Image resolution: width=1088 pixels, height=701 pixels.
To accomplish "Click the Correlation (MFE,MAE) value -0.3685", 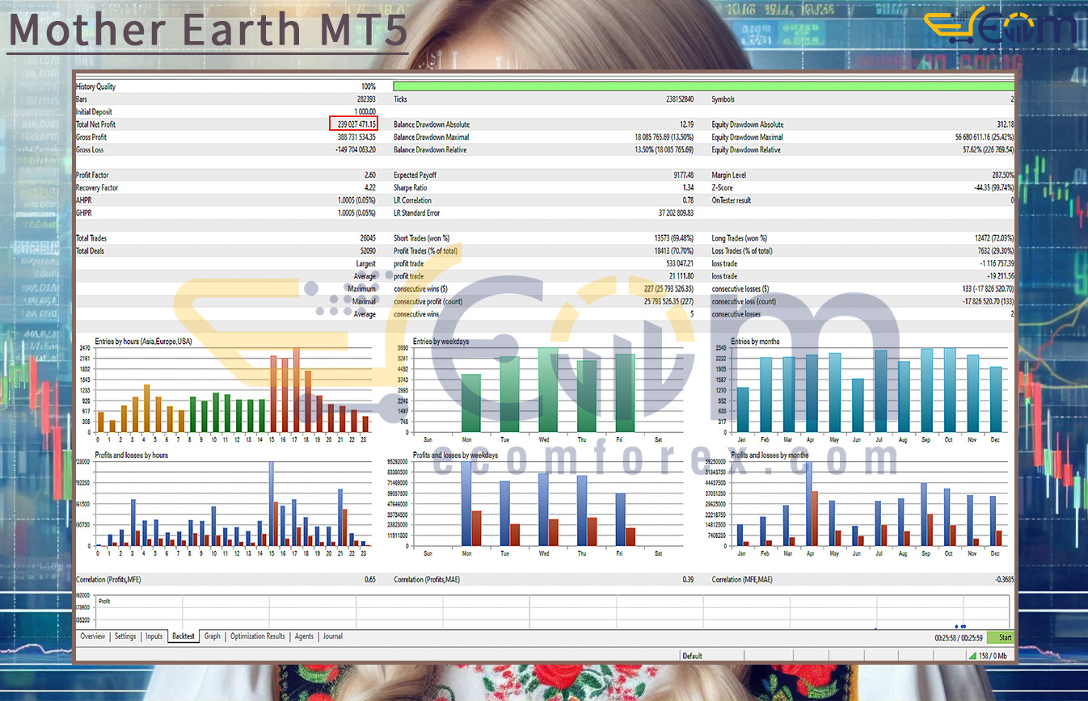I will pos(1003,580).
